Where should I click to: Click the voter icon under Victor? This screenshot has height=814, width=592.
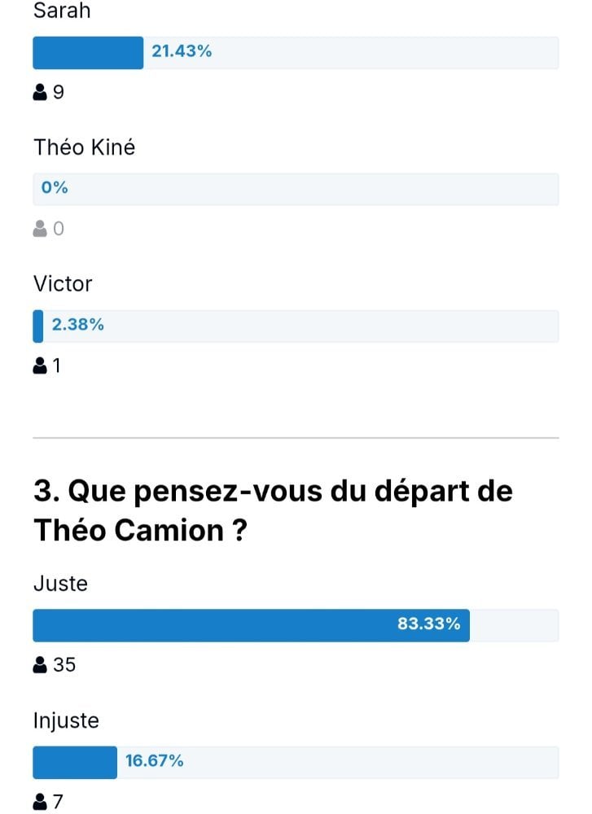coord(40,365)
